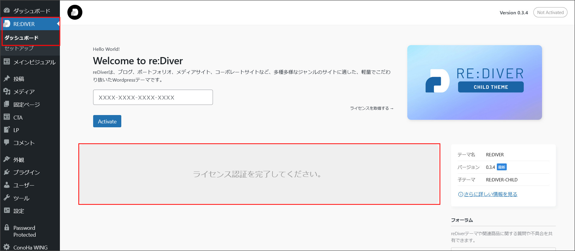Click the re:Diver round logo in header
The width and height of the screenshot is (575, 251).
click(x=75, y=13)
